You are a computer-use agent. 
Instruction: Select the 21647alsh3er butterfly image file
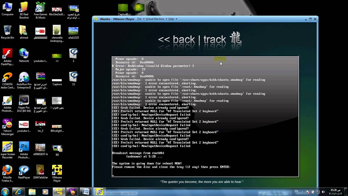41,172
